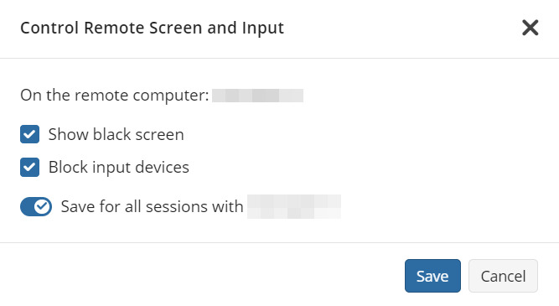Dismiss dialog using the X icon
Image resolution: width=559 pixels, height=306 pixels.
tap(531, 28)
